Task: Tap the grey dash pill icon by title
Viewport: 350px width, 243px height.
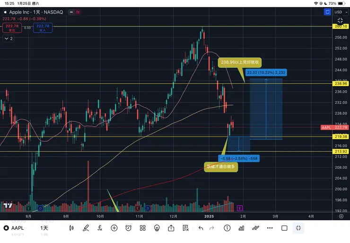Action: [71, 12]
